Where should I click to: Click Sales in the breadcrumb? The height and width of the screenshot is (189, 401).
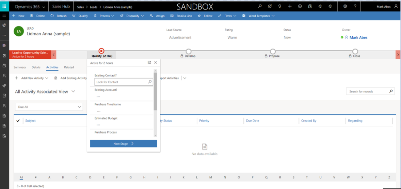click(81, 7)
